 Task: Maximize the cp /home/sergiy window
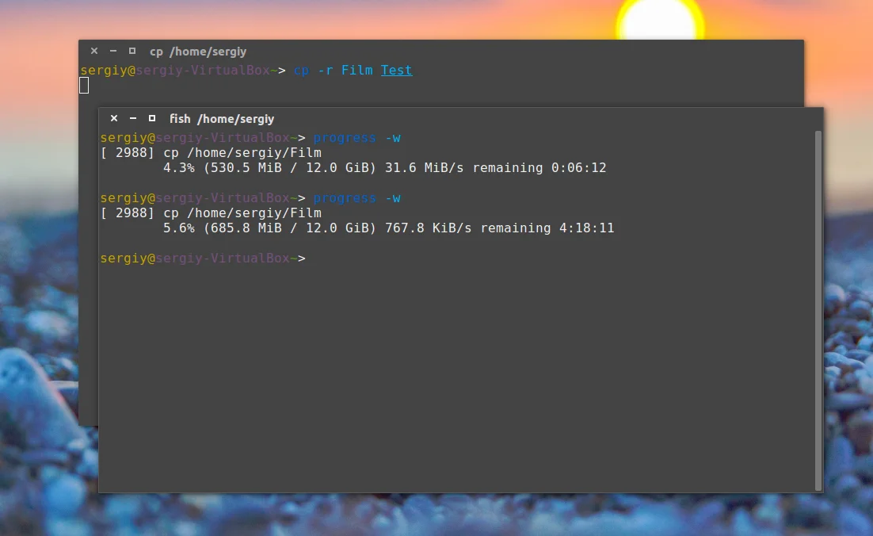[x=132, y=51]
